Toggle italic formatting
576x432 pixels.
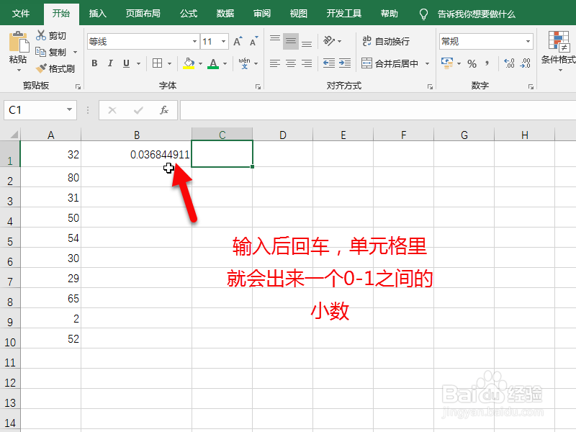(109, 63)
